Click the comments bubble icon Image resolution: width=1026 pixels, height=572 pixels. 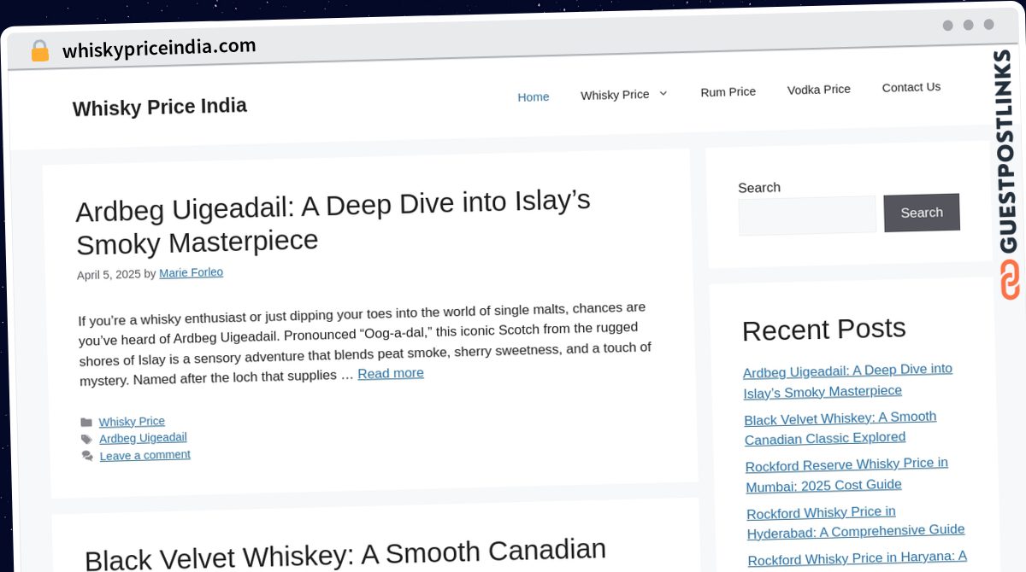pyautogui.click(x=87, y=457)
